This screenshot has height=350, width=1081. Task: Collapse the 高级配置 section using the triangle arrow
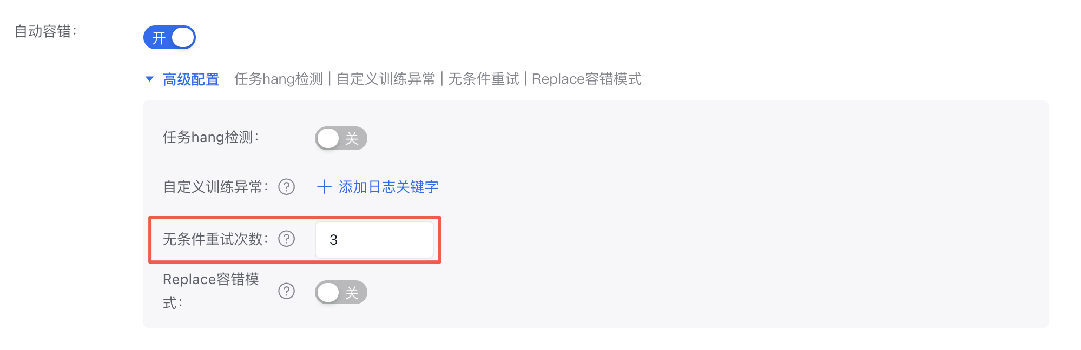pyautogui.click(x=150, y=79)
